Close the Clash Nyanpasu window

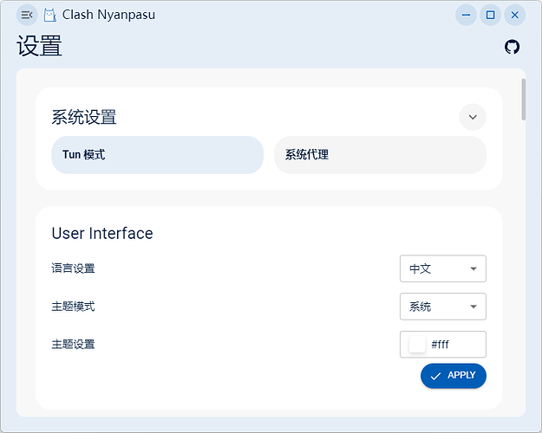click(515, 16)
